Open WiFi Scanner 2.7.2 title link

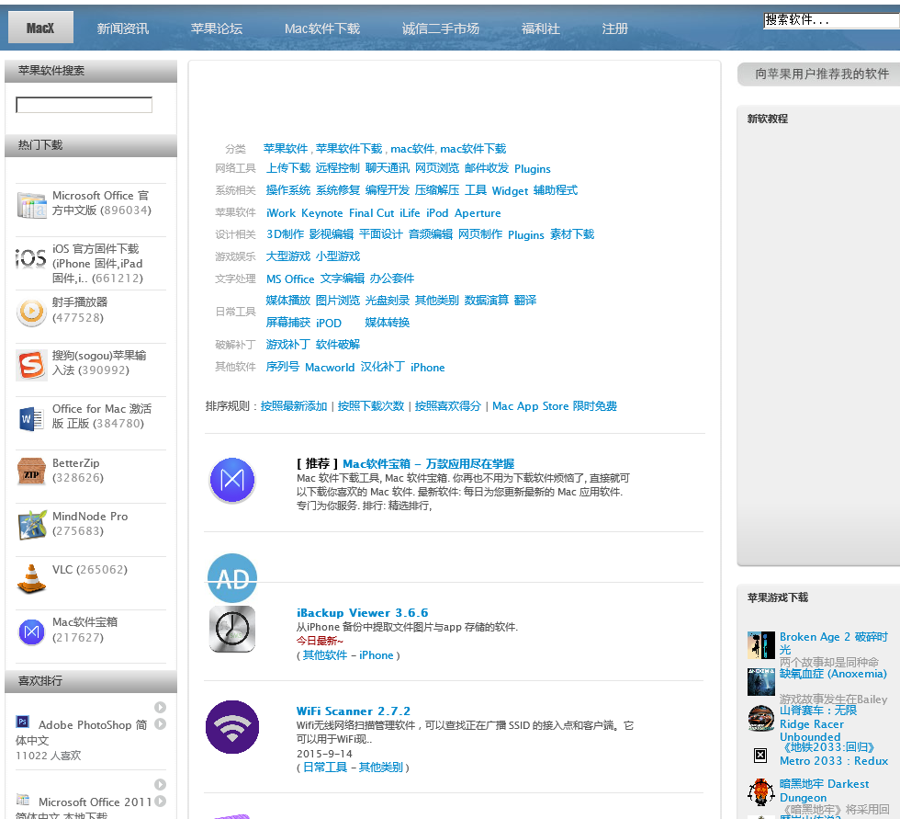pos(354,711)
